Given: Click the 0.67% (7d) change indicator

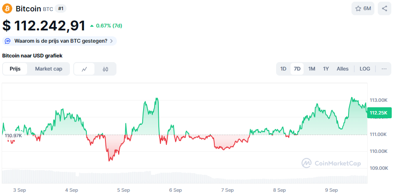Looking at the screenshot, I should [x=106, y=25].
